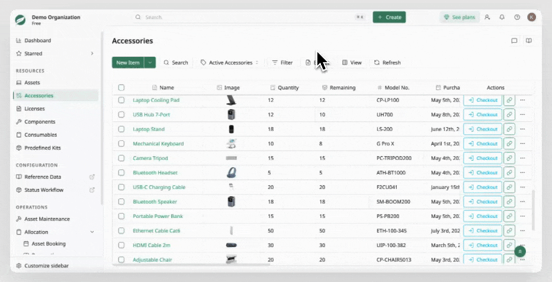This screenshot has height=282, width=552.
Task: Copy link for Camera Tripod row
Action: pyautogui.click(x=509, y=158)
